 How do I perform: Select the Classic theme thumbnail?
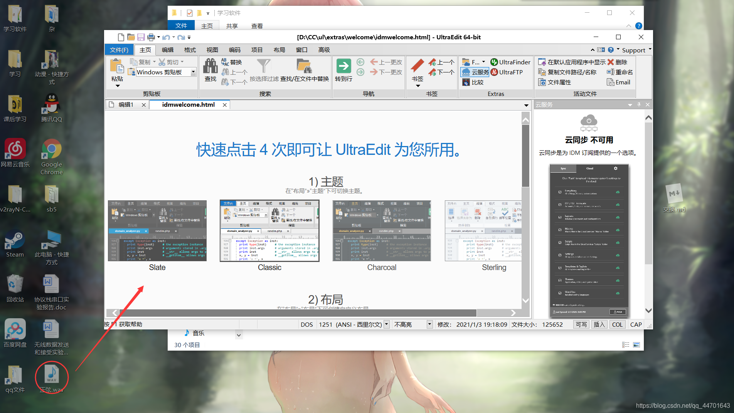[269, 230]
